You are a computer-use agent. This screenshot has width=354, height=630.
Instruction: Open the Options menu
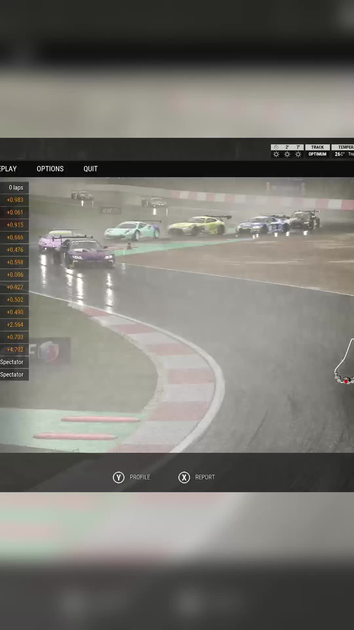(50, 169)
